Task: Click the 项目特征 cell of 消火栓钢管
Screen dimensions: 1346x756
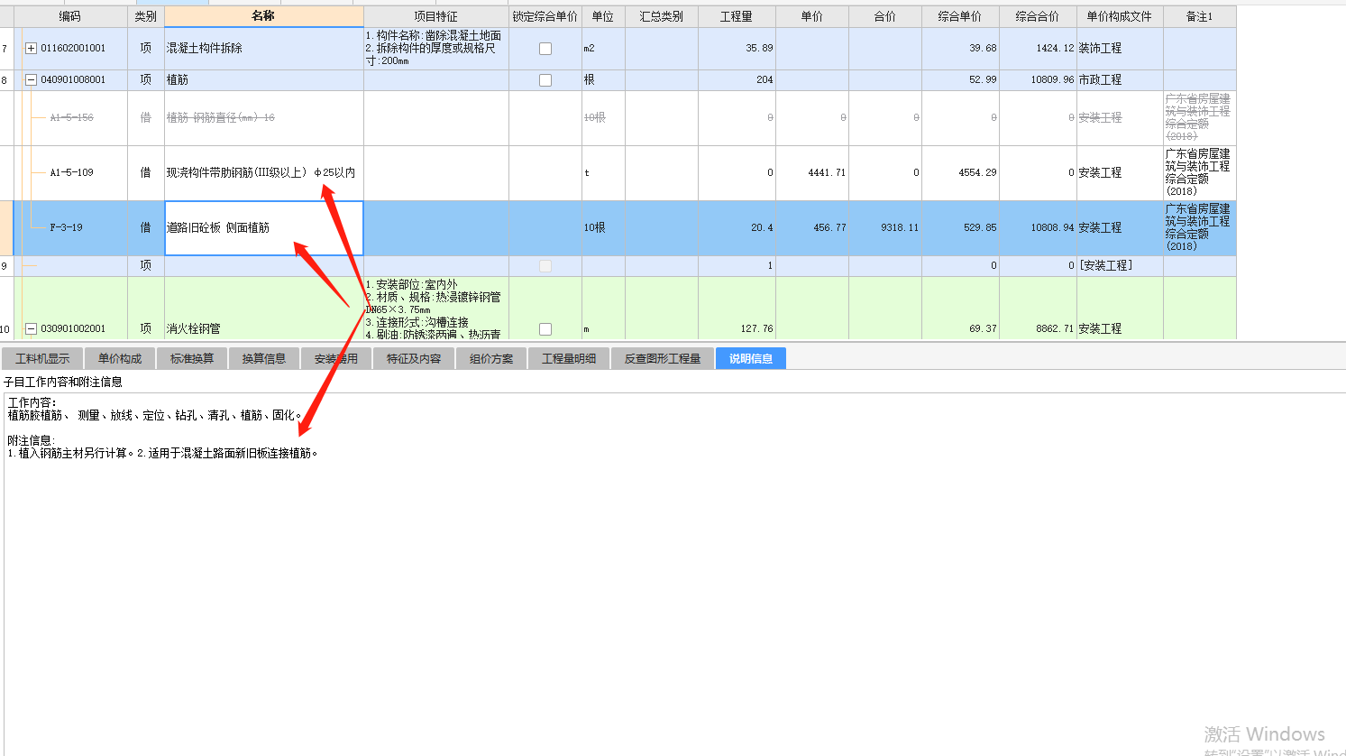Action: [x=436, y=309]
